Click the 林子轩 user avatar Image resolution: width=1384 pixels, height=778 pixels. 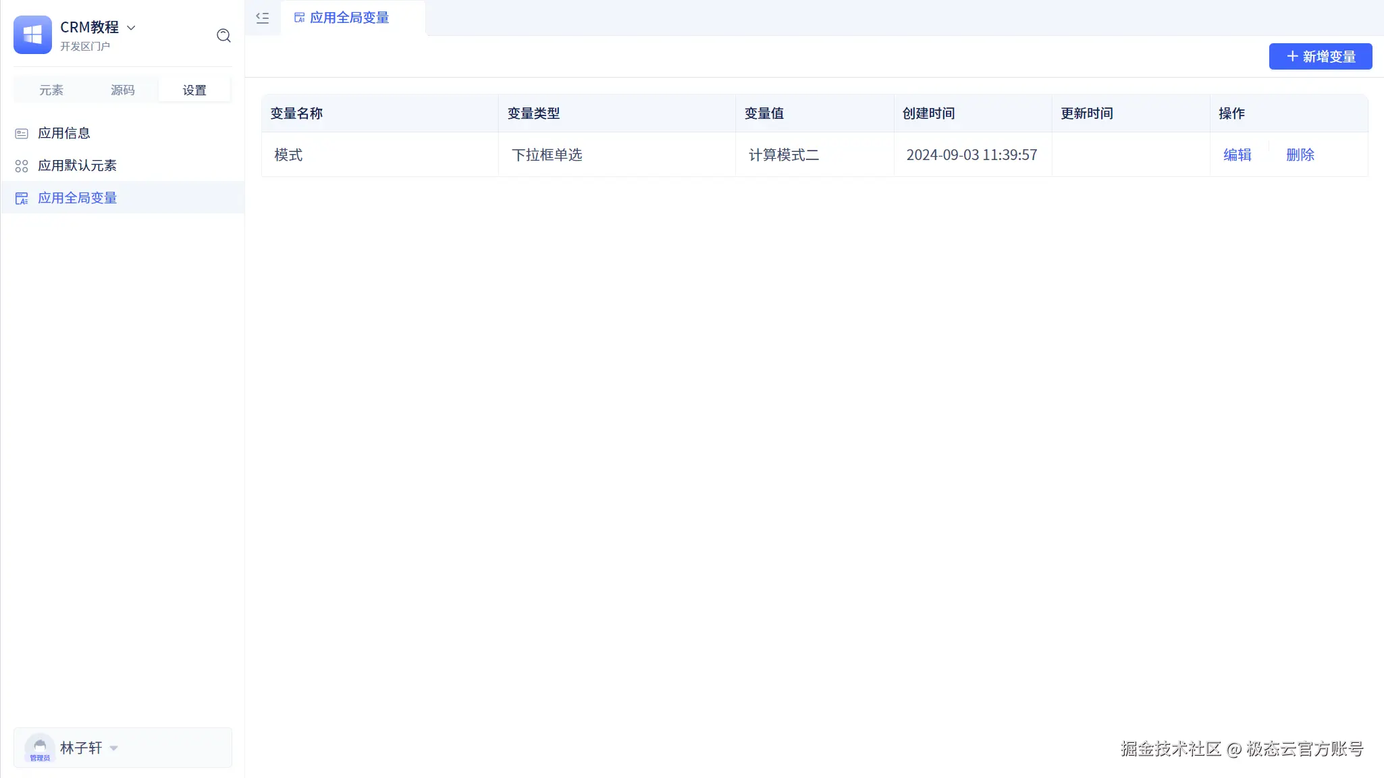(40, 748)
